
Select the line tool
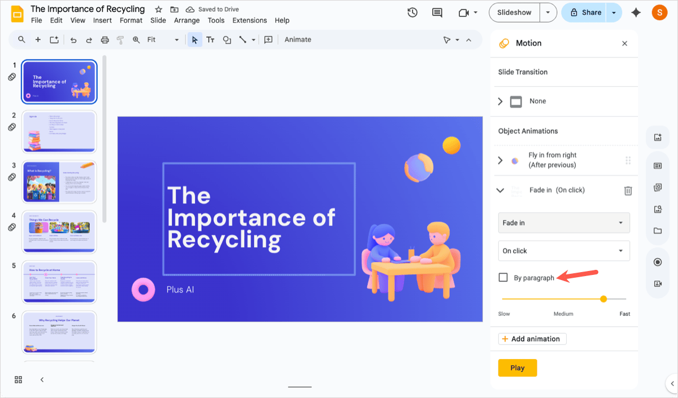pyautogui.click(x=243, y=40)
